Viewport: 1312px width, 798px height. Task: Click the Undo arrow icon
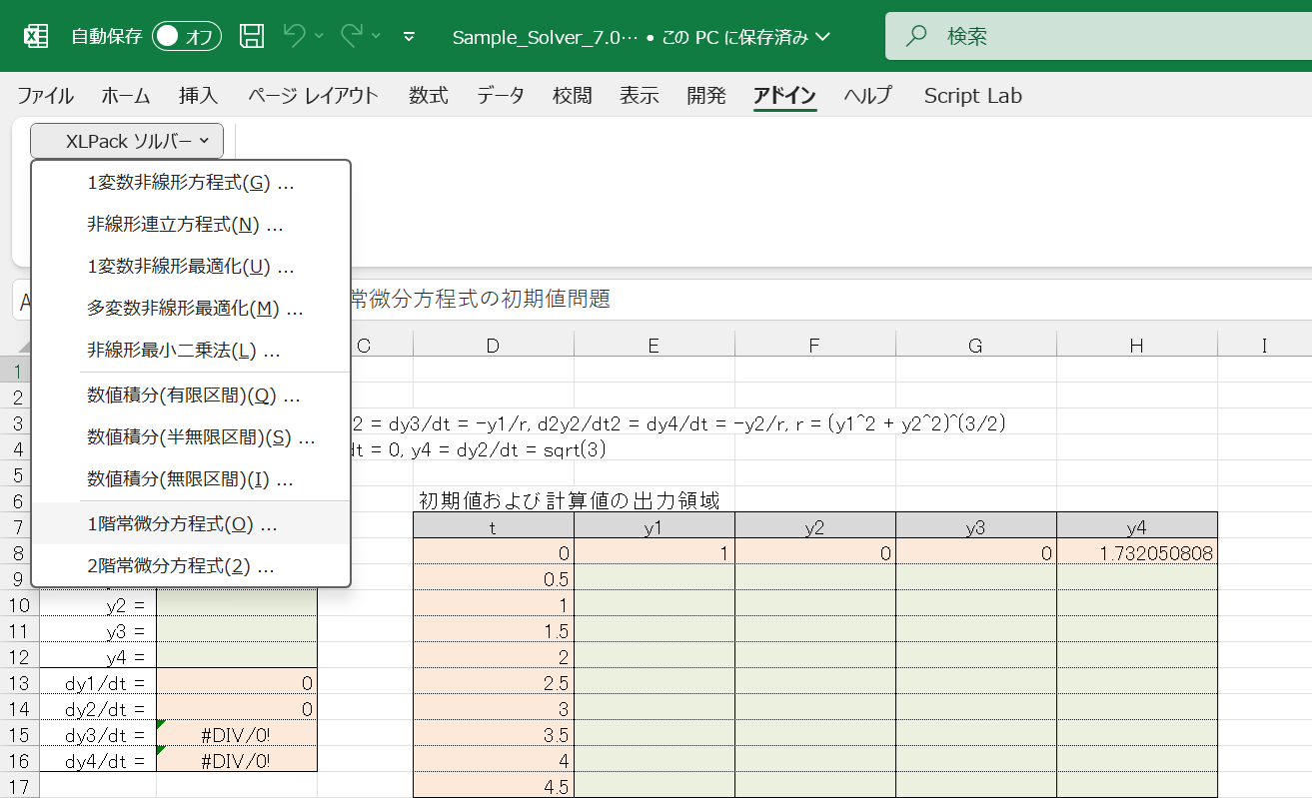click(294, 37)
